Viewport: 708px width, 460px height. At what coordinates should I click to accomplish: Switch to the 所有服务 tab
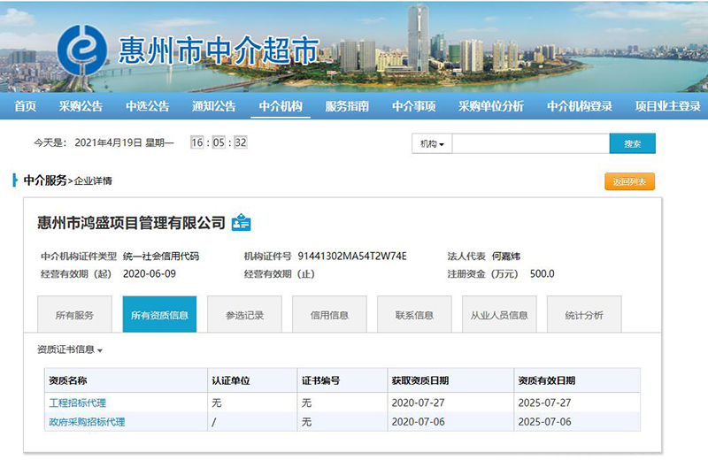[x=74, y=315]
